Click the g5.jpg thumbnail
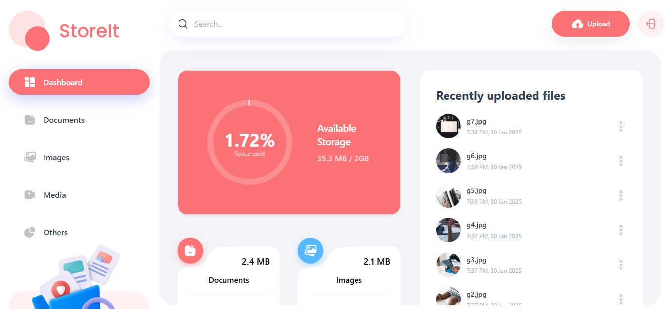This screenshot has width=670, height=309. [x=448, y=195]
